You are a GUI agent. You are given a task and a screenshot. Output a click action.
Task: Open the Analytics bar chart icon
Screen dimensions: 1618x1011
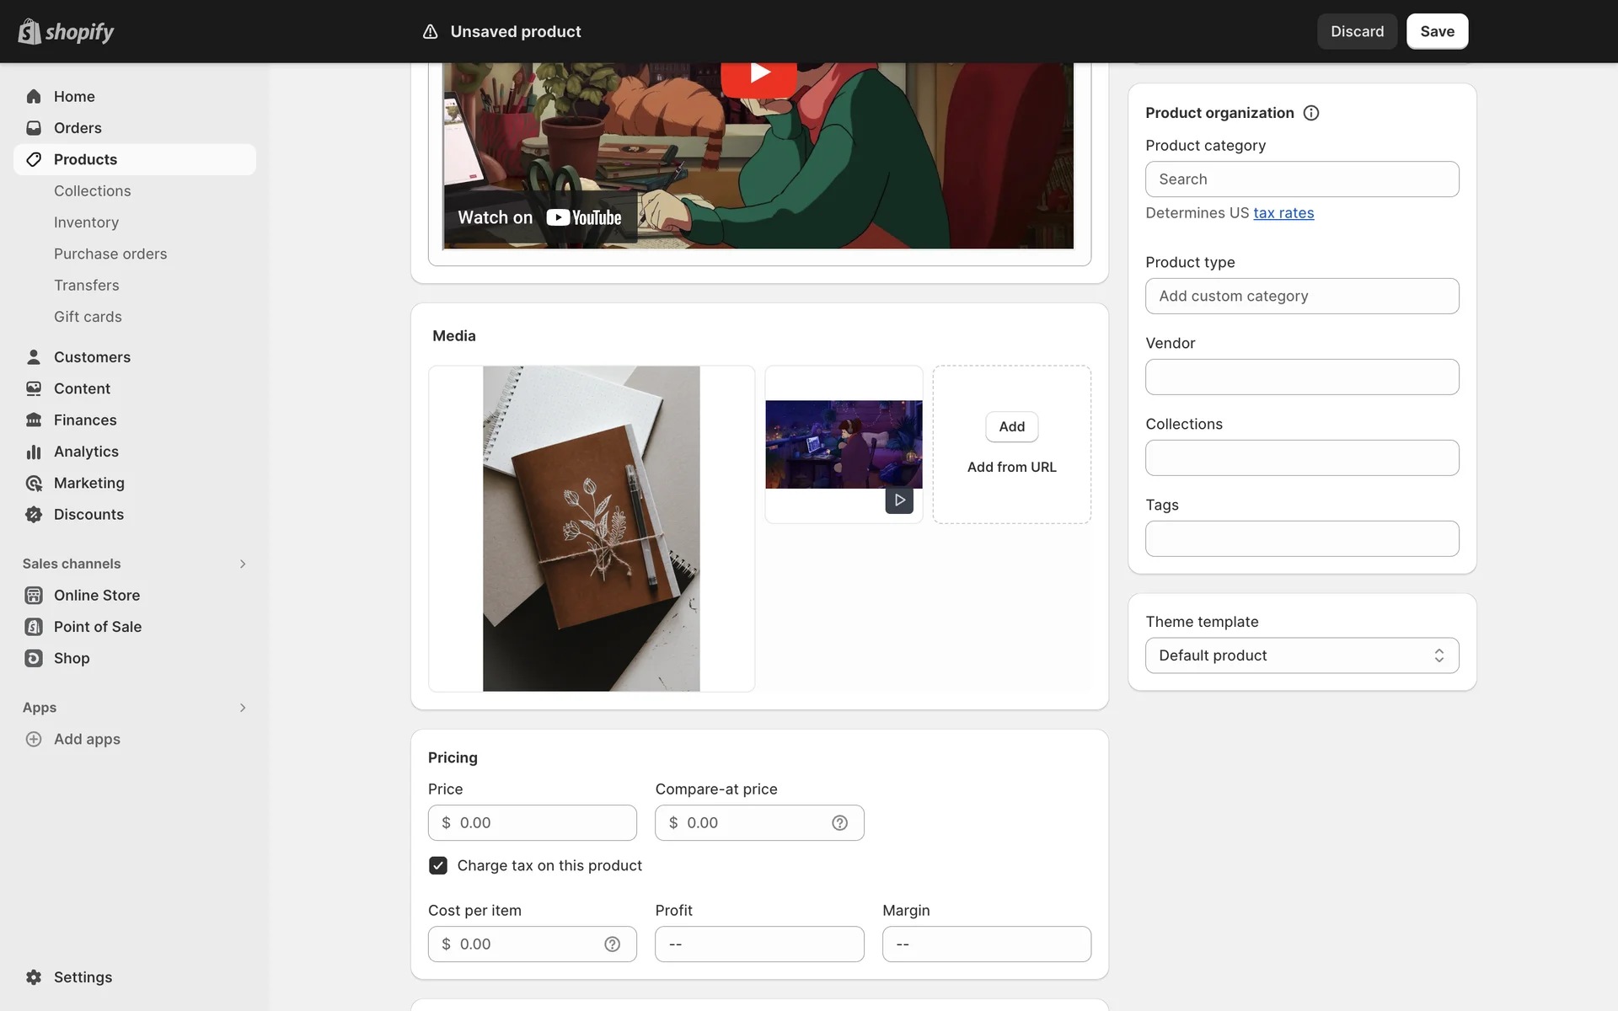click(x=34, y=452)
